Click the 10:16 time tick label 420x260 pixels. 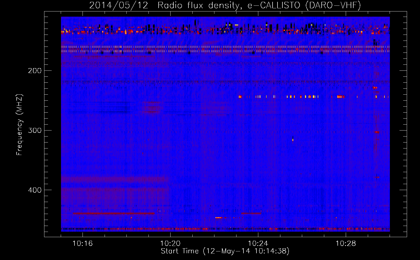pyautogui.click(x=83, y=244)
